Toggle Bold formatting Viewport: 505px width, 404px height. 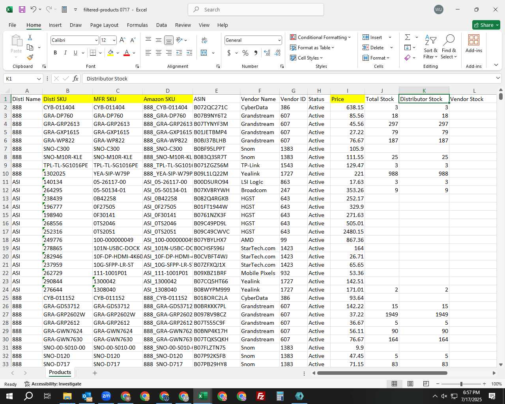click(55, 53)
